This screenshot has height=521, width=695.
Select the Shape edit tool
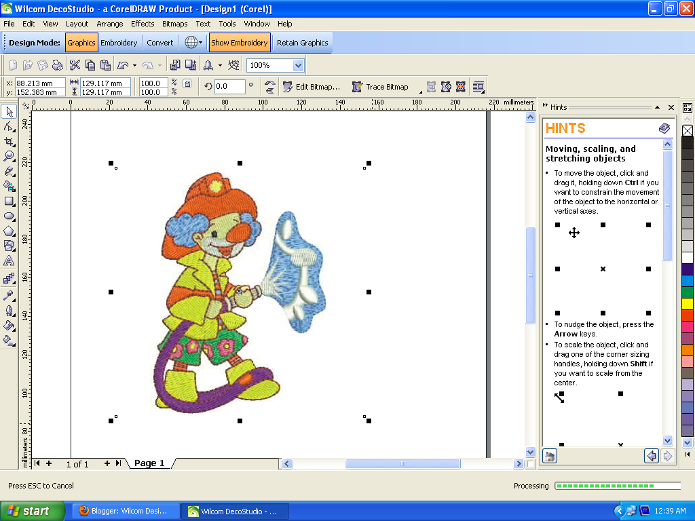click(x=10, y=127)
